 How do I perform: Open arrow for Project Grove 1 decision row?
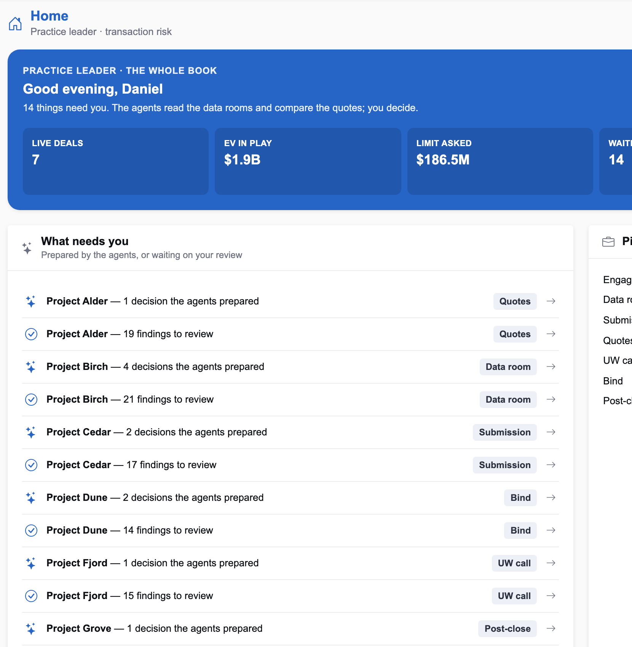(x=551, y=629)
